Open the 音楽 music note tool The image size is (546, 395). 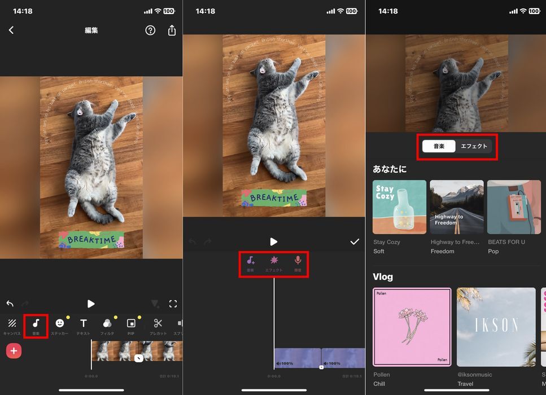(x=36, y=326)
